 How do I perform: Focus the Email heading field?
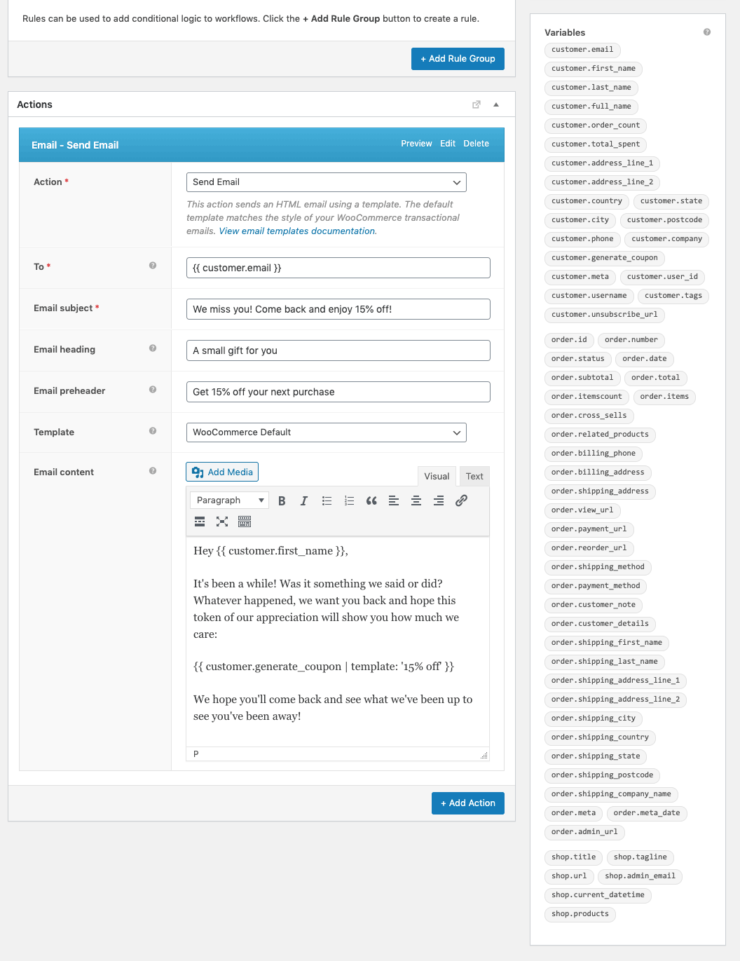338,350
